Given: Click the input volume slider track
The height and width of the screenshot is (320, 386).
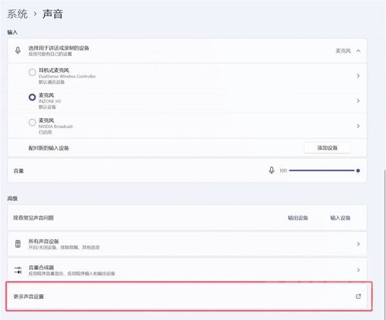Looking at the screenshot, I should (322, 171).
